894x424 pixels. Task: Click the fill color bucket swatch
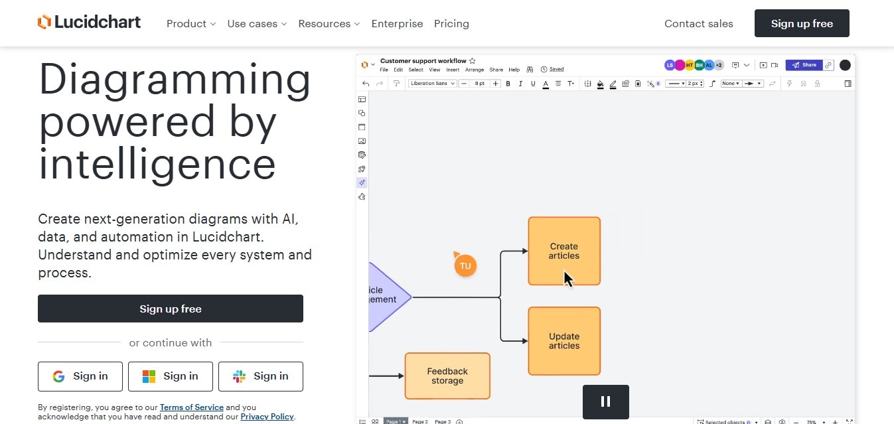(600, 84)
